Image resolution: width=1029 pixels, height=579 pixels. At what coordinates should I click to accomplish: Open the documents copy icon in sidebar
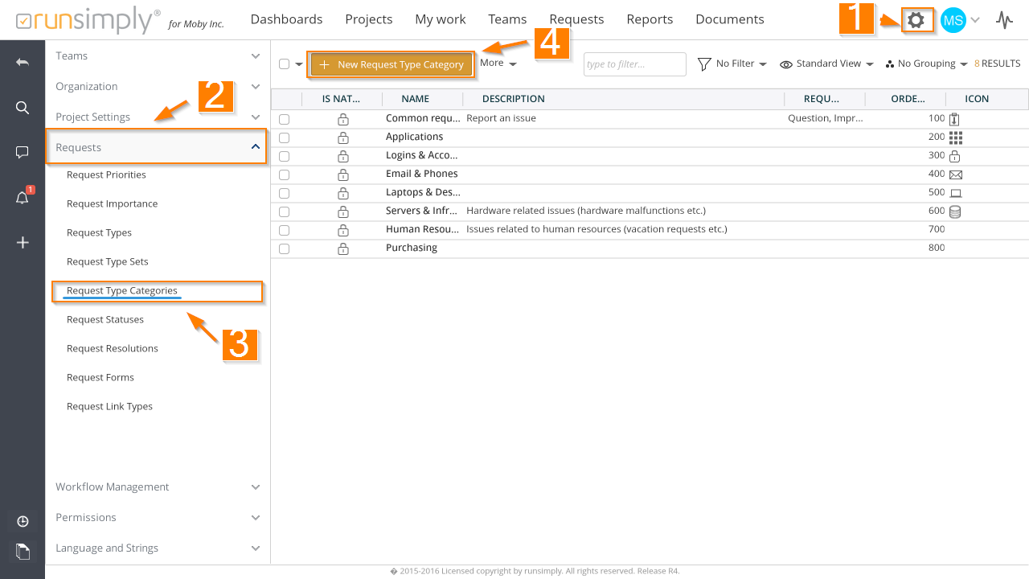click(23, 552)
